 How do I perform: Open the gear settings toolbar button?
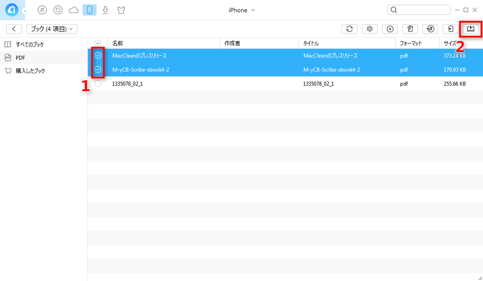pyautogui.click(x=370, y=29)
